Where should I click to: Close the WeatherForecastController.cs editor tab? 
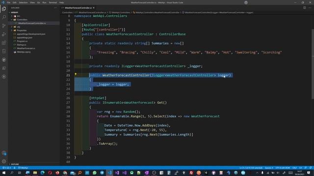point(94,8)
